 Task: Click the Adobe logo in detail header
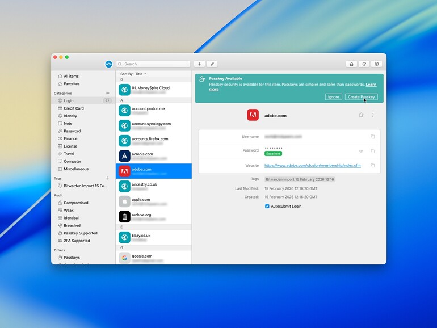pyautogui.click(x=253, y=115)
